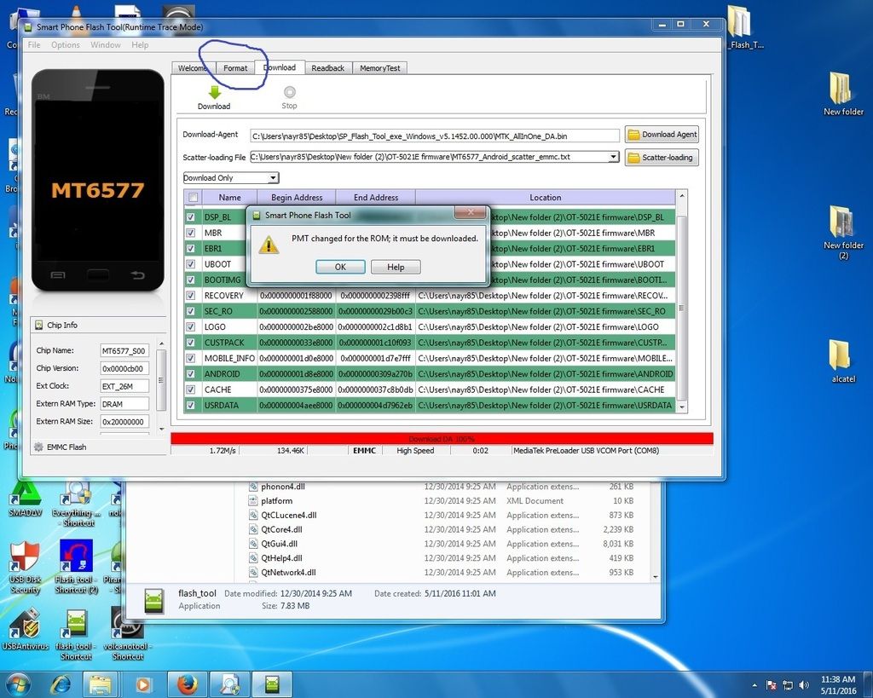Click the flash_tool application icon in Explorer

coord(154,600)
